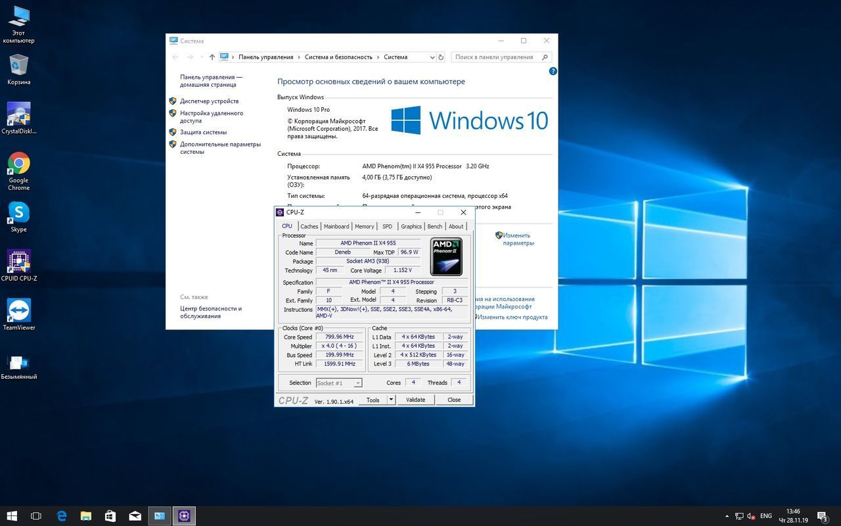Open the Windows Start menu
Screen dimensions: 841x526
click(x=12, y=516)
